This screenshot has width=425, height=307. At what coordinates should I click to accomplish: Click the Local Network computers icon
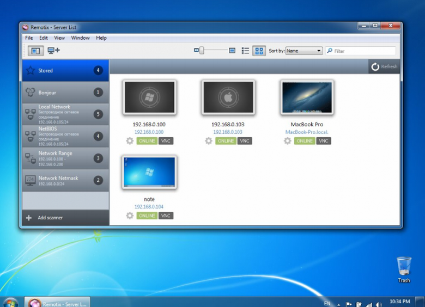tap(31, 114)
